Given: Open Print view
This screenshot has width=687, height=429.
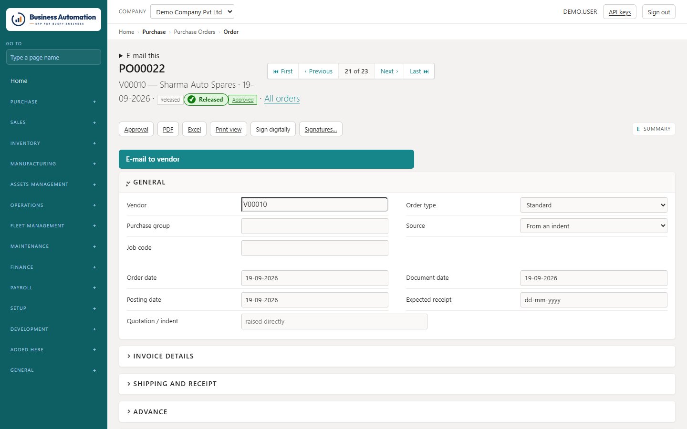Looking at the screenshot, I should click(x=229, y=129).
